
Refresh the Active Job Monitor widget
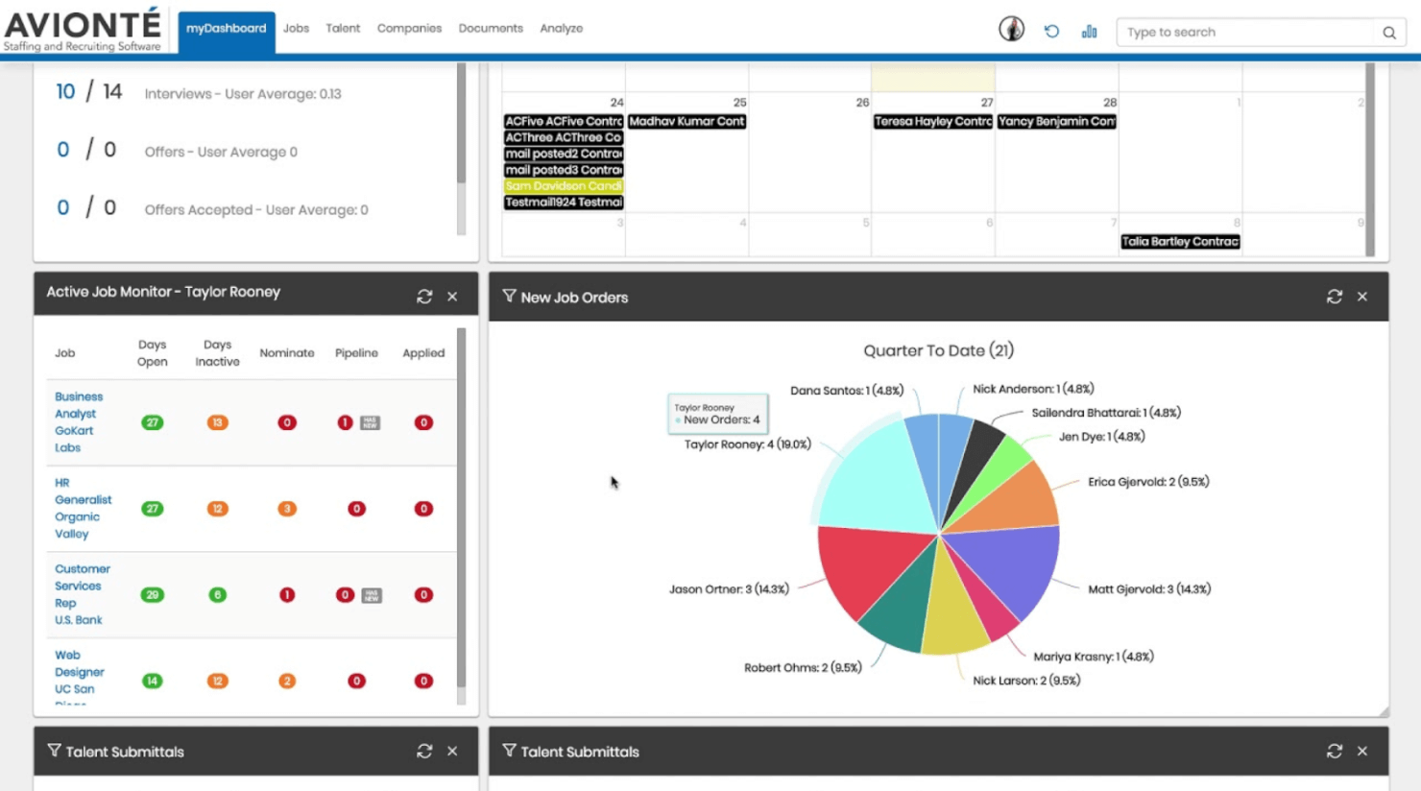[424, 297]
